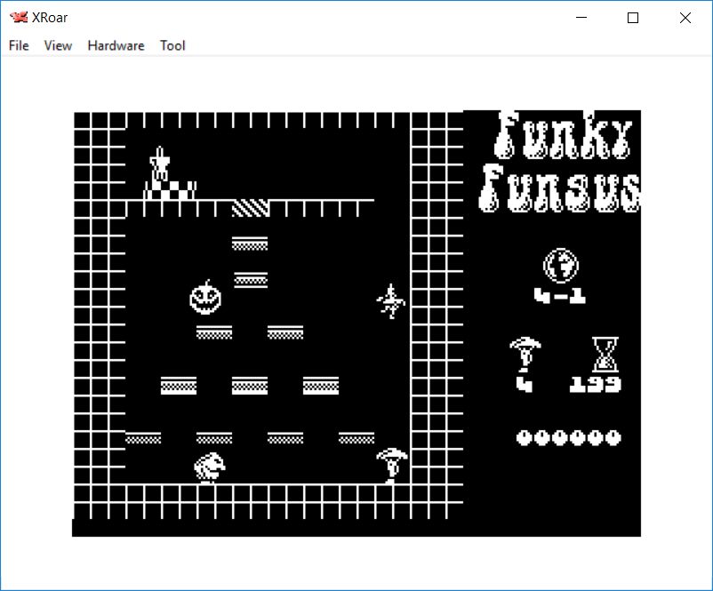Click the 4-1 level indicator text
Viewport: 713px width, 591px height.
[x=560, y=296]
